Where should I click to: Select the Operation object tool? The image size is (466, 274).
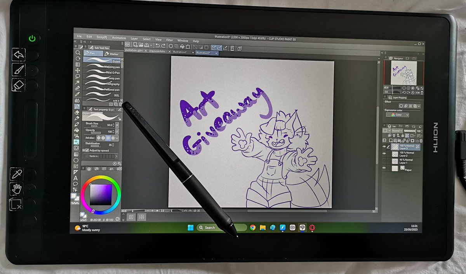[x=78, y=64]
